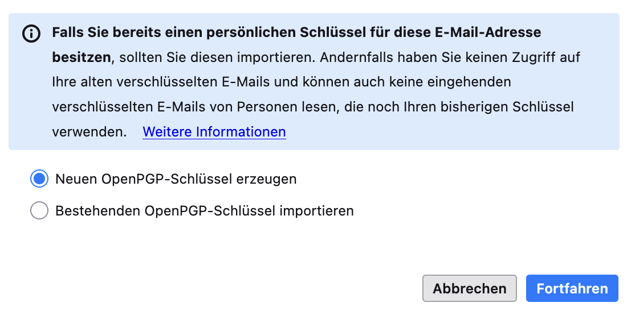627x315 pixels.
Task: Select the "Neuen OpenPGP-Schlüssel erzeugen" radio button
Action: pyautogui.click(x=39, y=179)
